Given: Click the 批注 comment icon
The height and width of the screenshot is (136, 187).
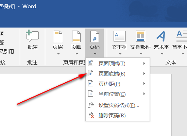Looking at the screenshot, I should point(32,36).
